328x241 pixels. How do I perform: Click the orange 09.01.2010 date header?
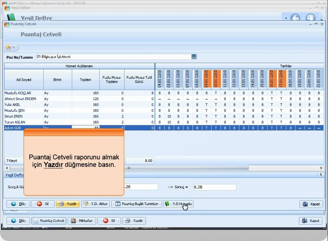(207, 79)
